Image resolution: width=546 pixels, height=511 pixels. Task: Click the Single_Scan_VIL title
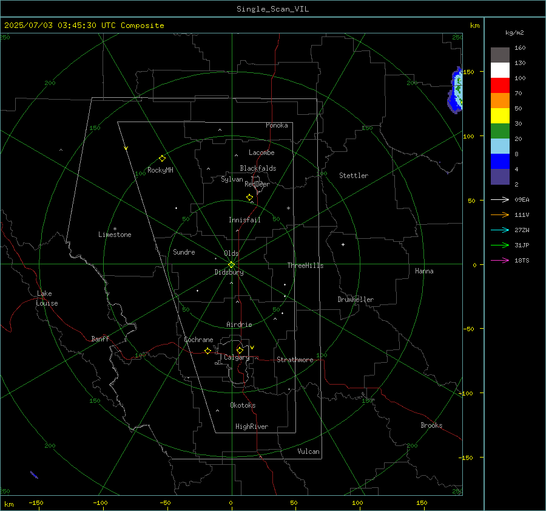point(272,9)
